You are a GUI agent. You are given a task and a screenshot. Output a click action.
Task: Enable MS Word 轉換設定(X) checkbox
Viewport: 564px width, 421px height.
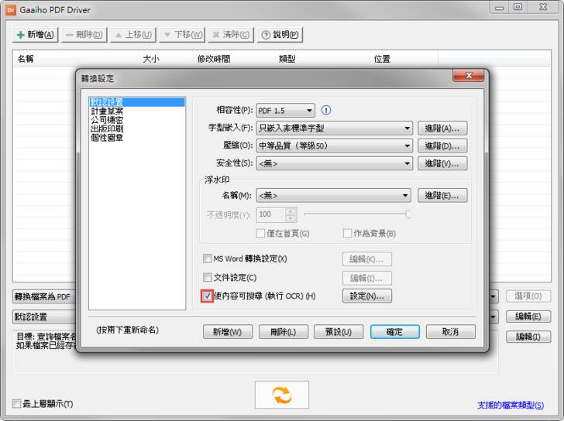[x=207, y=258]
